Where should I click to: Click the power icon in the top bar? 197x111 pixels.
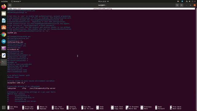192,1
